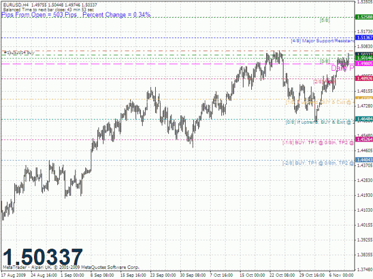
Task: Click the 1.43705 price scale value
Action: tap(365, 165)
